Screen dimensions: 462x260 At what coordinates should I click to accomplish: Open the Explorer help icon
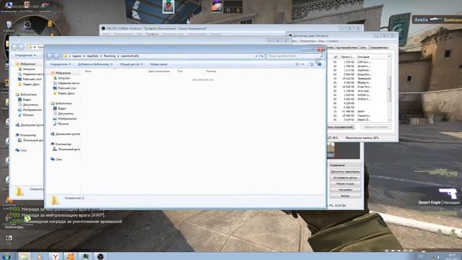click(x=320, y=64)
